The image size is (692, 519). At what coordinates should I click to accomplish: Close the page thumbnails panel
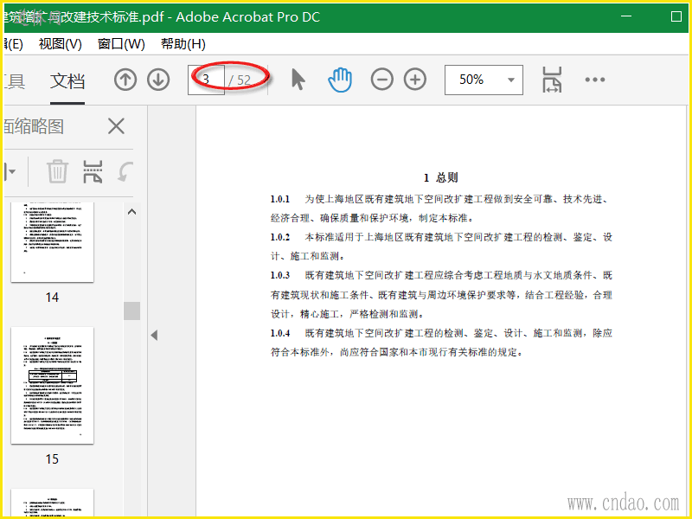(116, 126)
